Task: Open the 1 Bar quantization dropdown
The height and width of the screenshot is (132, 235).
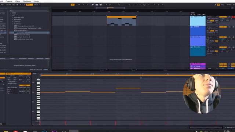Action: coord(37,5)
